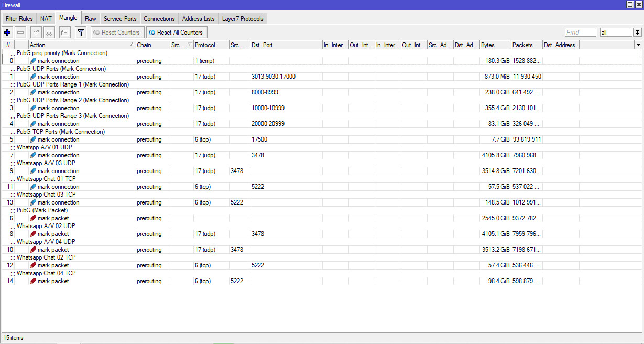Click the '10000-10999' Dst. Port cell

286,108
